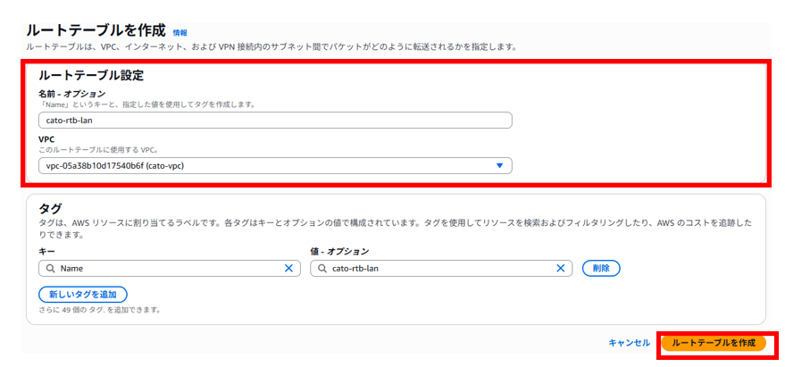This screenshot has height=367, width=785.
Task: Clear the Name key with its X icon
Action: coord(288,268)
